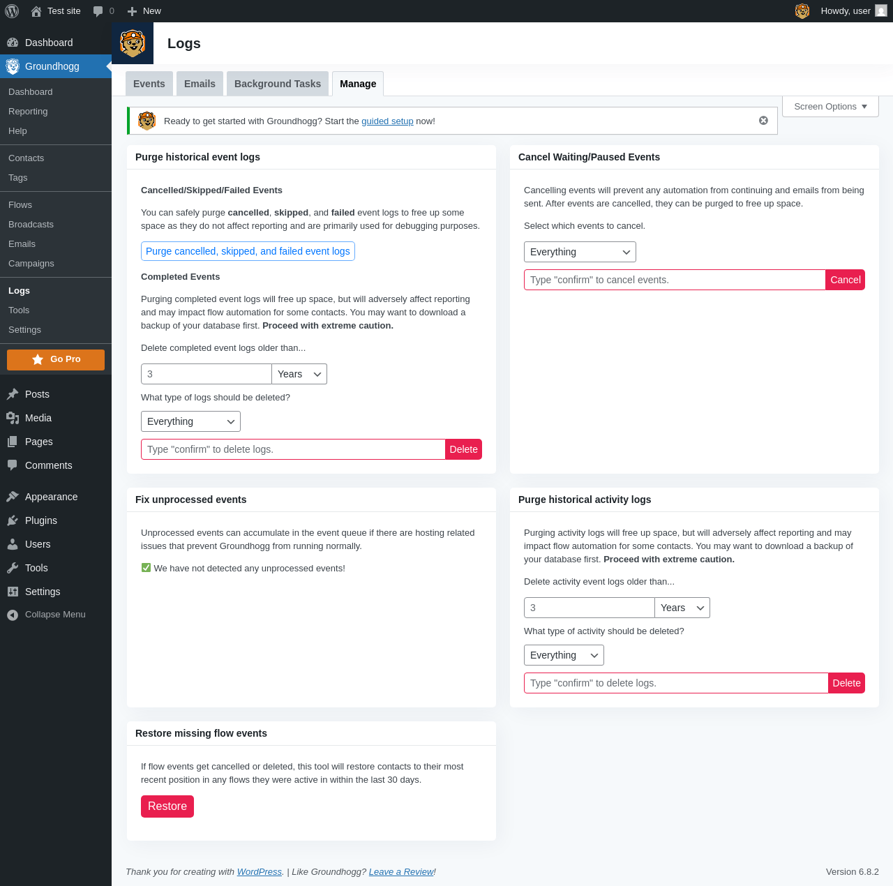
Task: Focus confirm field to delete event logs
Action: (293, 449)
